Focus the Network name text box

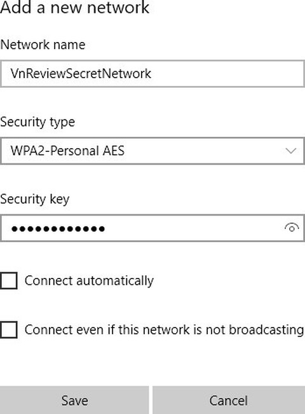tap(152, 74)
